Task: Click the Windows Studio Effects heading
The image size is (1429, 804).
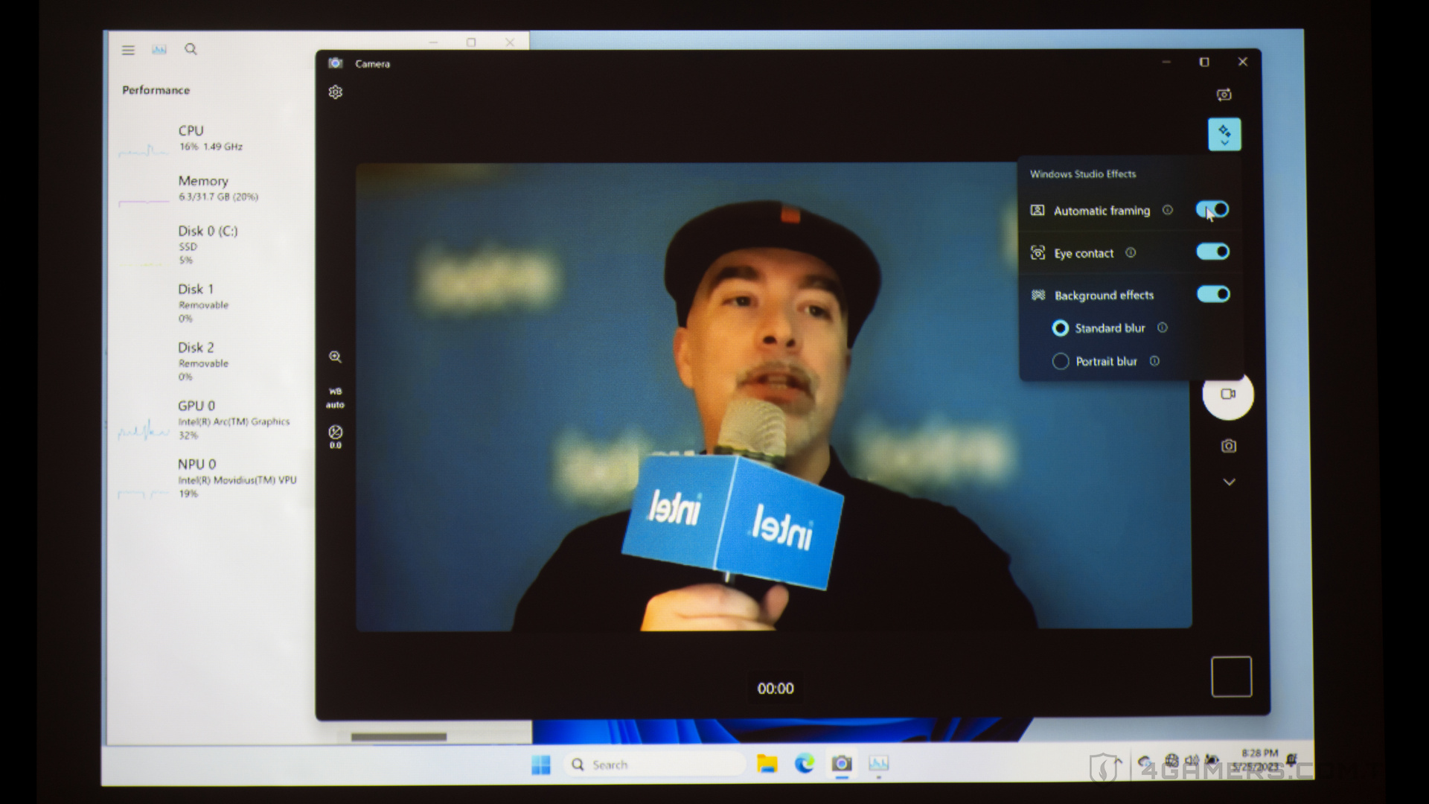Action: pyautogui.click(x=1083, y=174)
